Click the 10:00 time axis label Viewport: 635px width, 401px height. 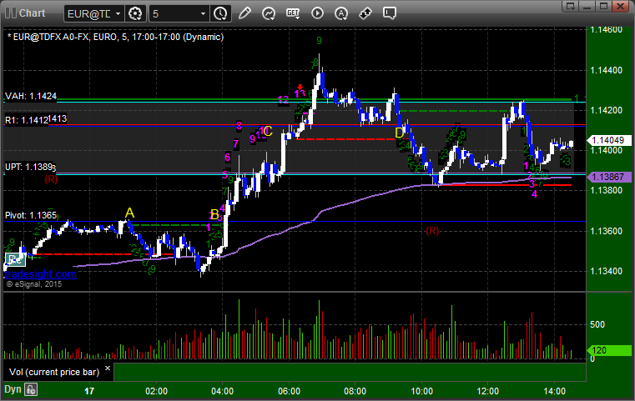421,391
